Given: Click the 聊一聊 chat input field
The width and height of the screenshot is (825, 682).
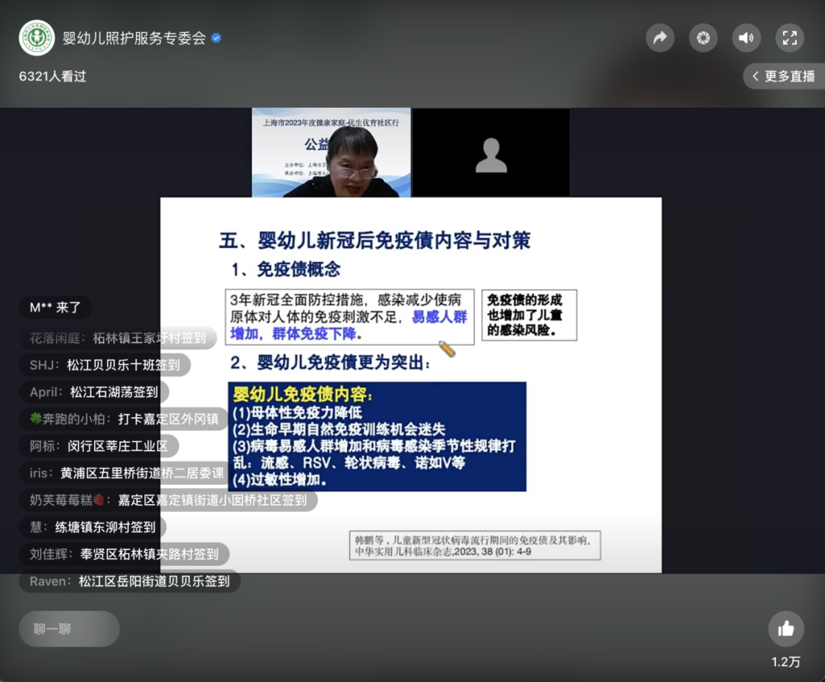Looking at the screenshot, I should (69, 629).
